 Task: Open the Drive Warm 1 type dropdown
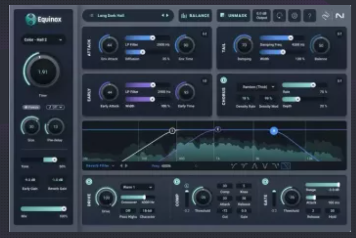point(138,187)
